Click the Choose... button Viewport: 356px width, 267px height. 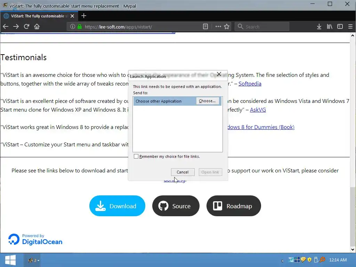tap(207, 101)
